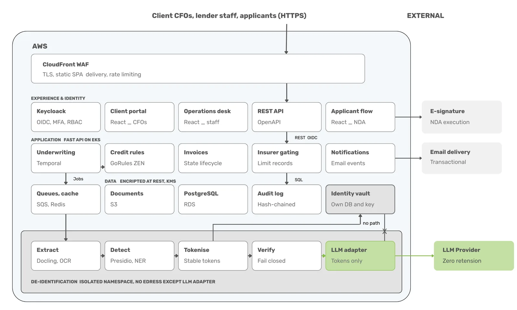Select the Documents S3 box
The height and width of the screenshot is (310, 517).
click(x=139, y=199)
